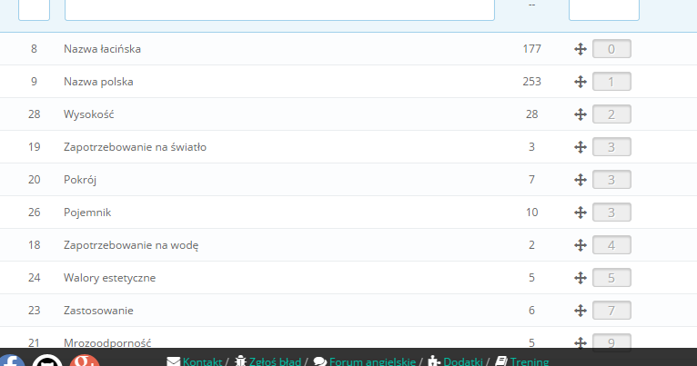Select the Mrozoodporność feature name
697x366 pixels.
tap(107, 343)
